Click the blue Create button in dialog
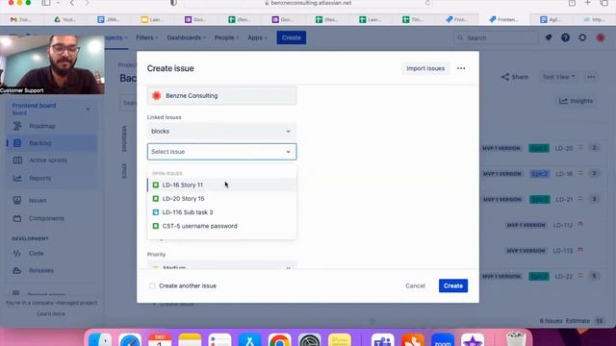Viewport: 616px width, 346px height. (453, 285)
